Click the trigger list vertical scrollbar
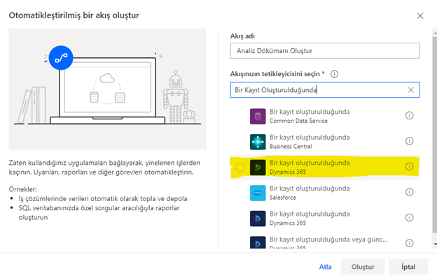Viewport: 437px width, 280px height. point(435,135)
